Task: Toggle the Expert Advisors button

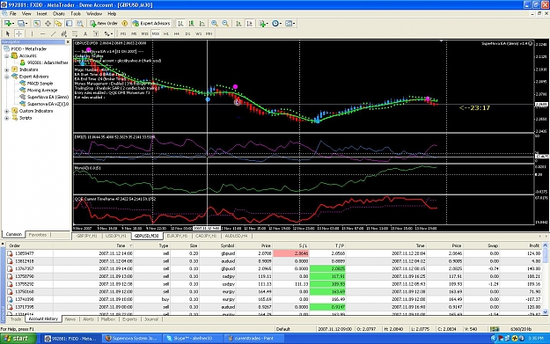Action: pos(151,24)
